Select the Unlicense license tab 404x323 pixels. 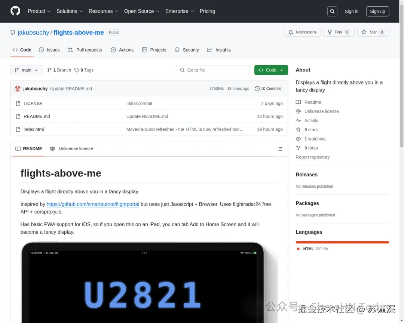[71, 149]
